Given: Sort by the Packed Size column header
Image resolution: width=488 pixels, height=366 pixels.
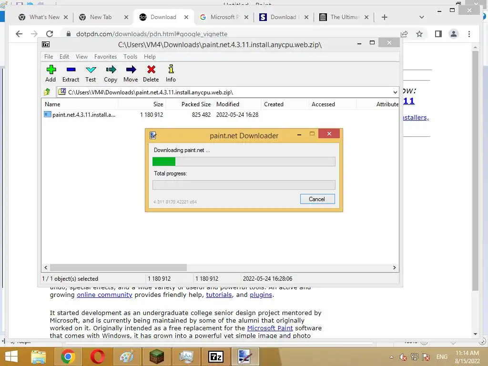Looking at the screenshot, I should pyautogui.click(x=190, y=104).
